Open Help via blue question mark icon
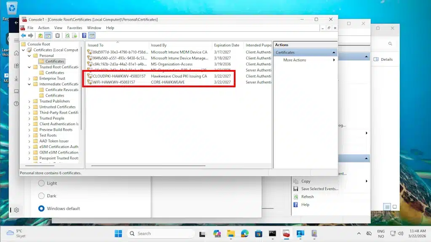This screenshot has height=242, width=431. click(x=84, y=36)
